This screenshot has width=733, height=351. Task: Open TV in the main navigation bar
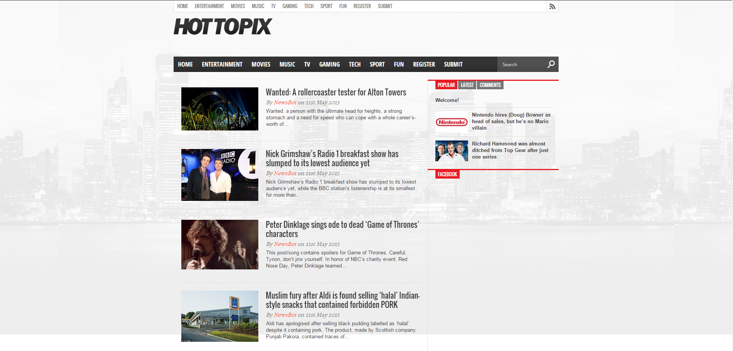pyautogui.click(x=307, y=64)
